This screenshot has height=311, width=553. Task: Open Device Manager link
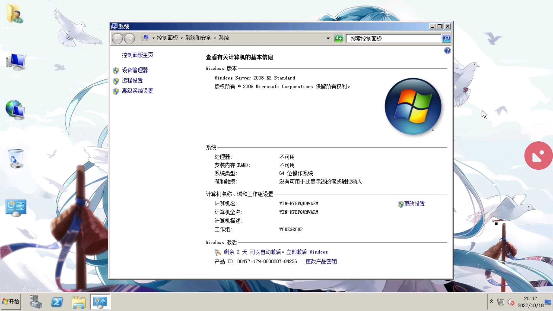[135, 70]
